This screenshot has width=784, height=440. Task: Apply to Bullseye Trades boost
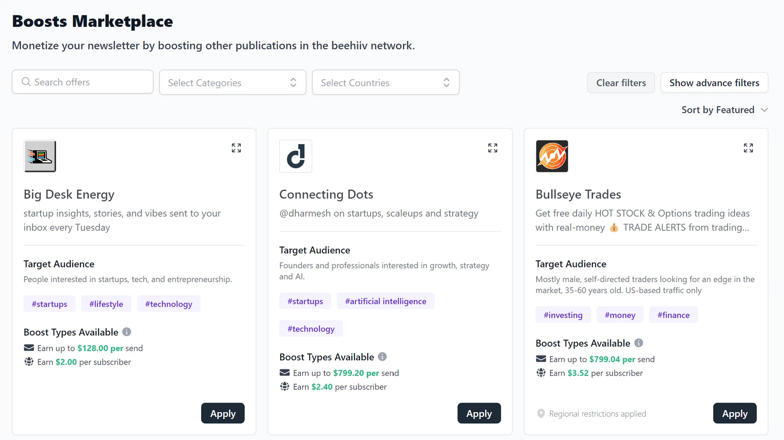[734, 413]
